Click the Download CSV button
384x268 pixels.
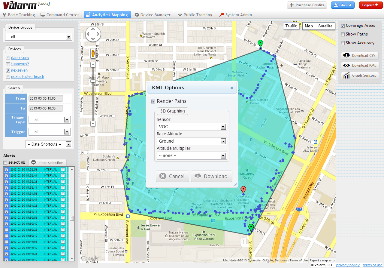tap(360, 56)
